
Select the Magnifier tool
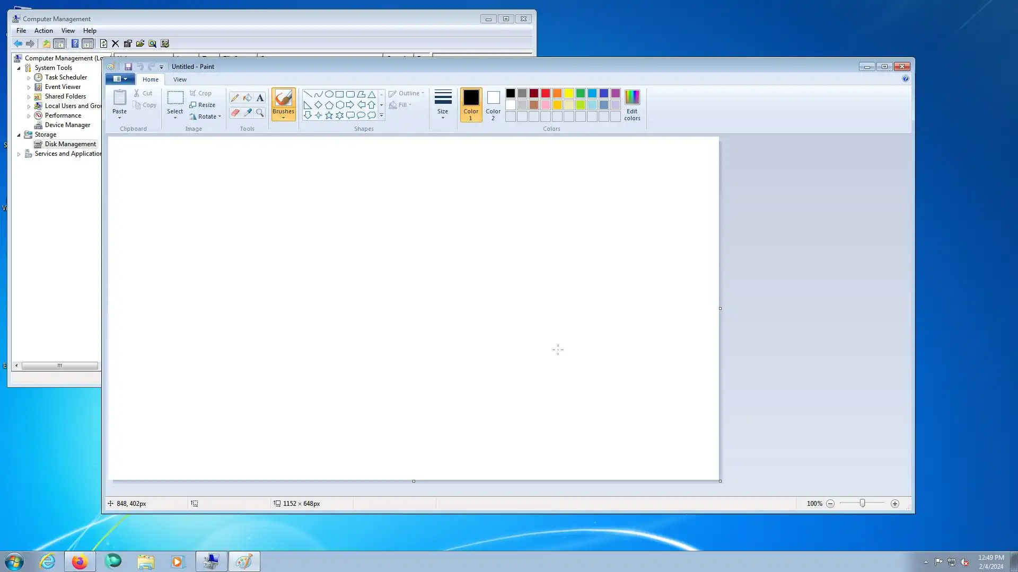point(260,112)
